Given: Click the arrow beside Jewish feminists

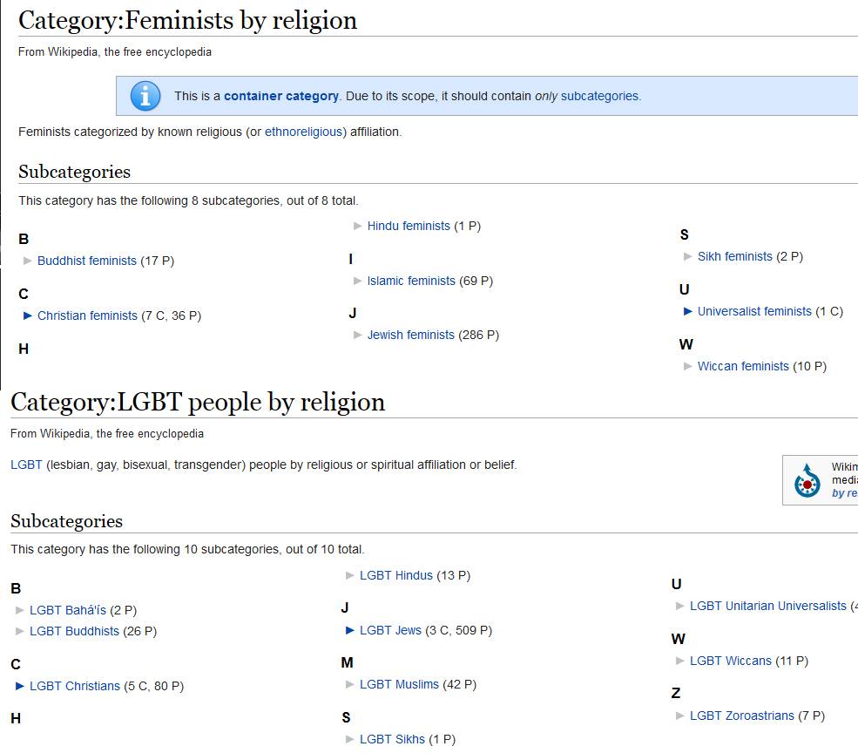Looking at the screenshot, I should click(358, 335).
